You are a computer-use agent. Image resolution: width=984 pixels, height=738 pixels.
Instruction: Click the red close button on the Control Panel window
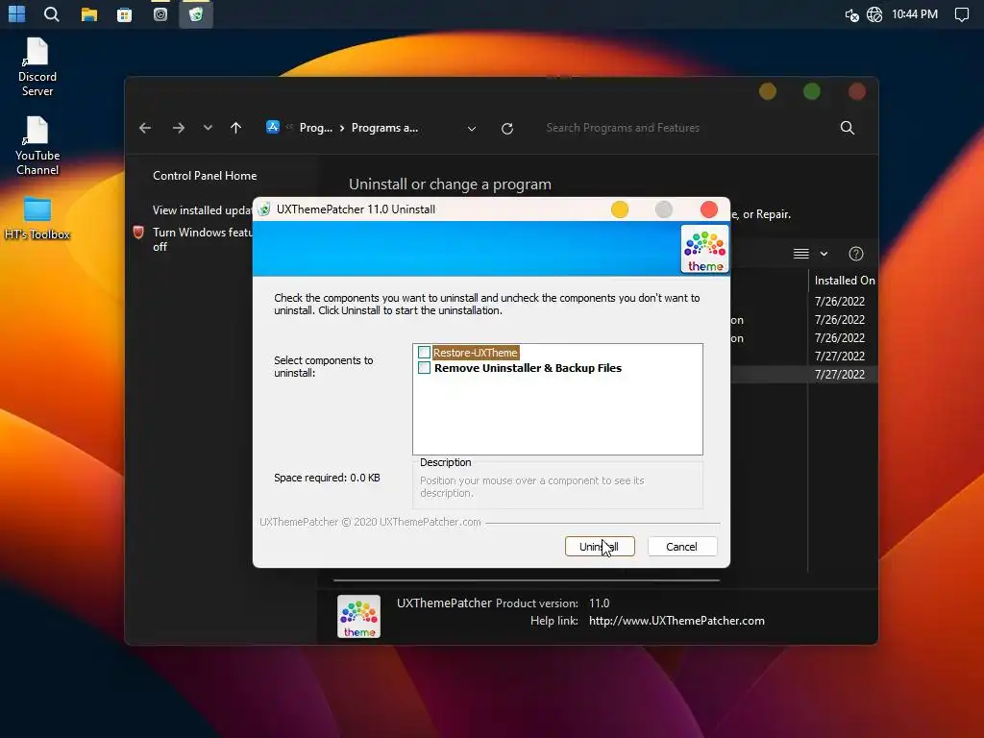[x=856, y=91]
